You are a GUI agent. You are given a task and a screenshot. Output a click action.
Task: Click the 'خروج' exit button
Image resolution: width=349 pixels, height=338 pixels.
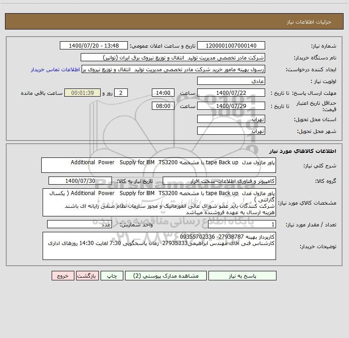(x=63, y=275)
